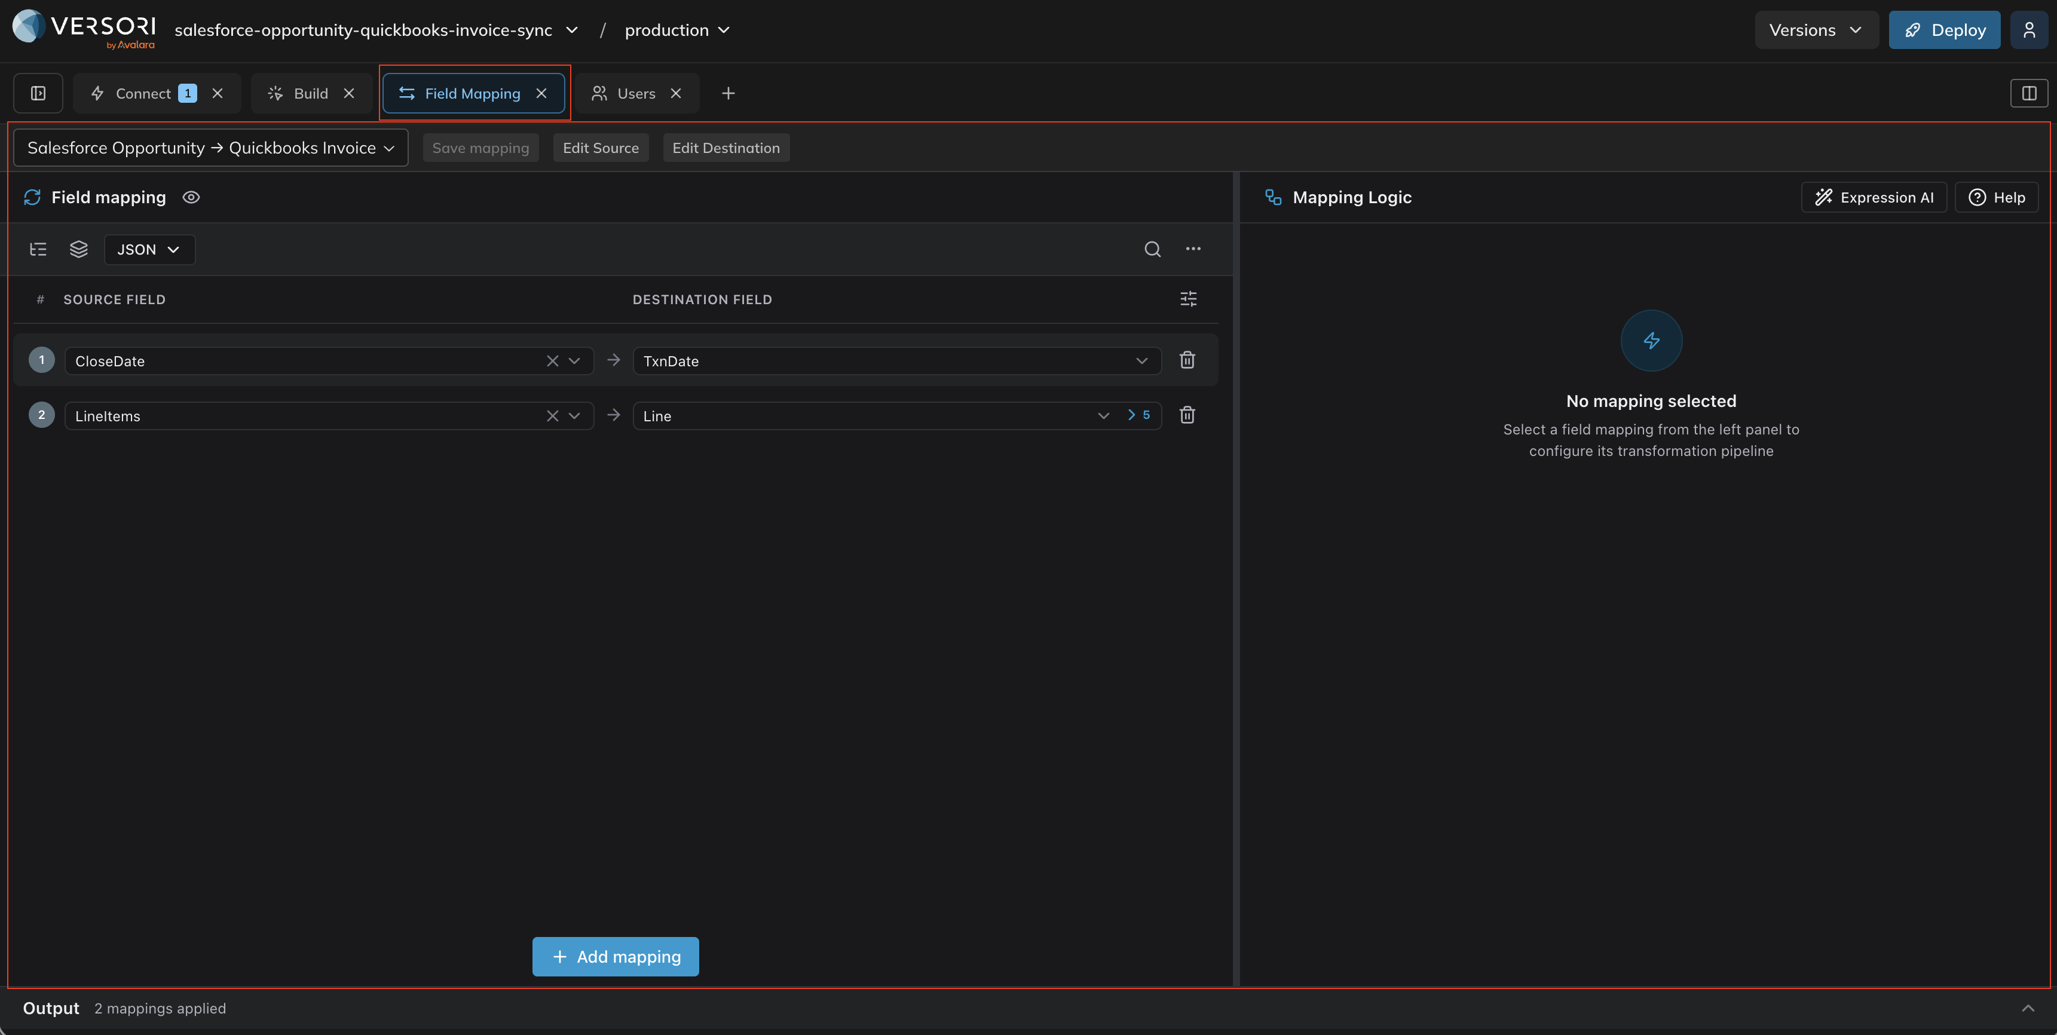Click Edit Source button

tap(601, 148)
